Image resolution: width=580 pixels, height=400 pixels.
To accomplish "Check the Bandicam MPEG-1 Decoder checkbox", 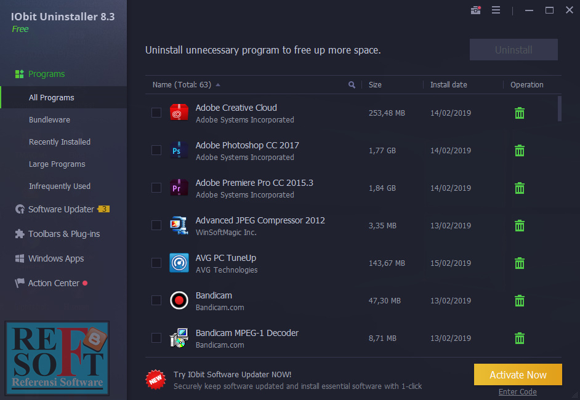I will click(156, 338).
